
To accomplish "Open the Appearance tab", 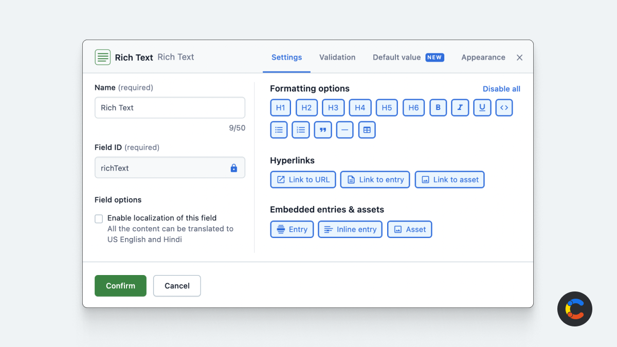I will tap(483, 58).
